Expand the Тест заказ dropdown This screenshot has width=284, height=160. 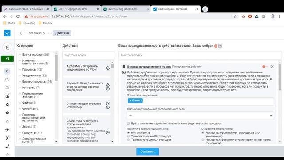tap(36, 33)
